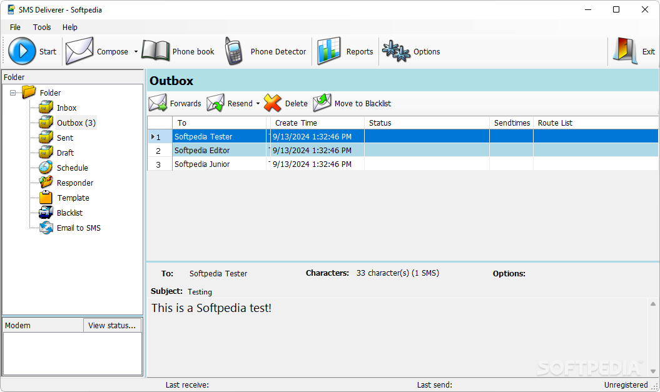Select the Draft folder label

click(65, 153)
